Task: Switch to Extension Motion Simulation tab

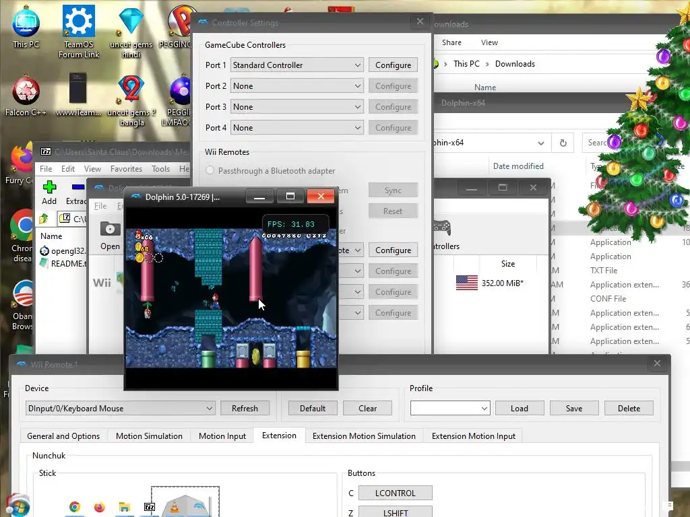Action: coord(364,436)
